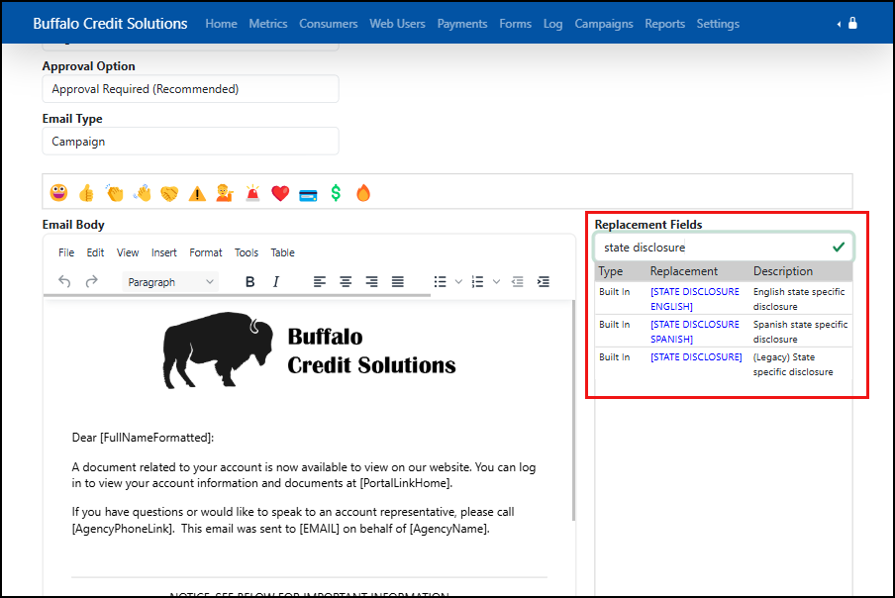The height and width of the screenshot is (598, 895).
Task: Open the Metrics page
Action: (x=267, y=24)
